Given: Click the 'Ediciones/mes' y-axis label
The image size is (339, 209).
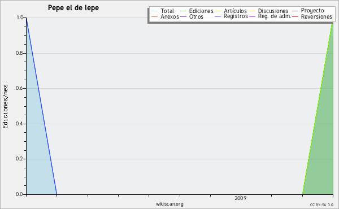Looking at the screenshot, I should pos(5,107).
